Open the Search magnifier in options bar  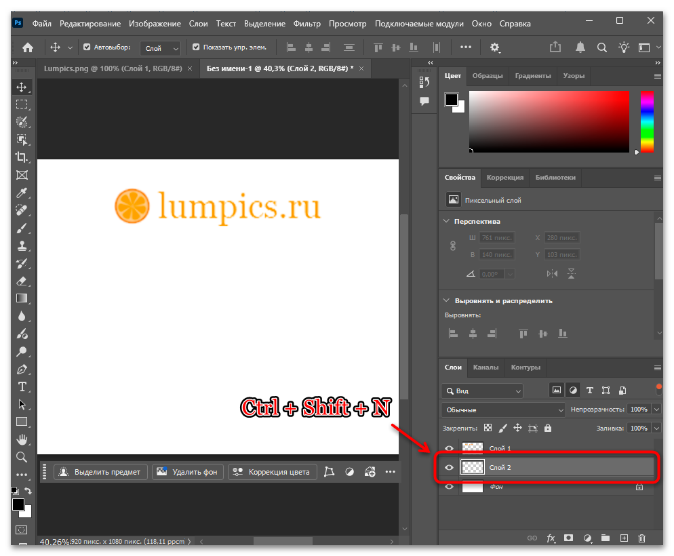[x=602, y=47]
